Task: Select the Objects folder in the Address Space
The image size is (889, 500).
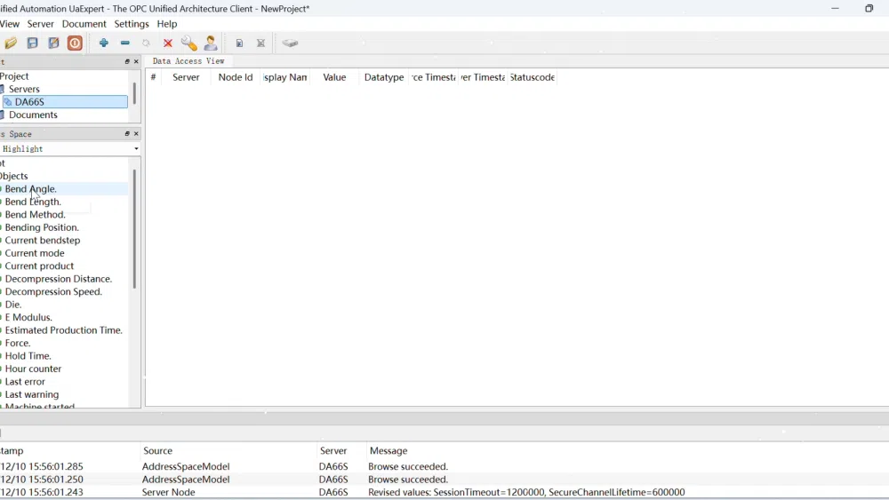Action: tap(13, 176)
